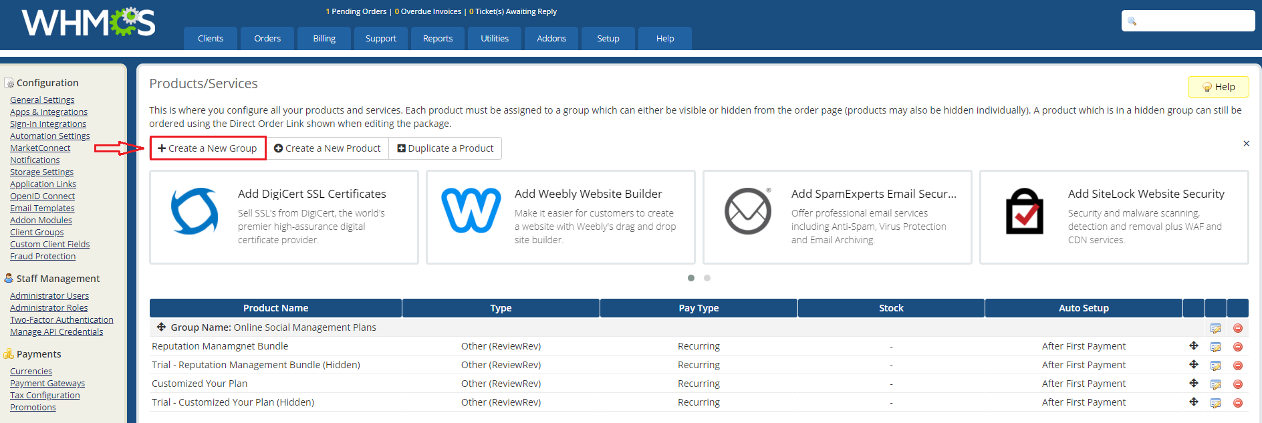The width and height of the screenshot is (1262, 423).
Task: Edit the Reputation Manamgnet Bundle product
Action: pyautogui.click(x=1216, y=347)
